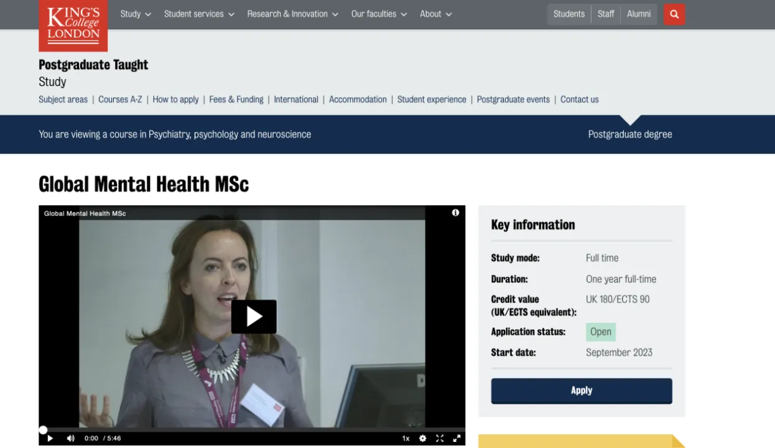Toggle the four-corner brackets icon in the video bar
Screen dimensions: 775x448
tap(440, 438)
